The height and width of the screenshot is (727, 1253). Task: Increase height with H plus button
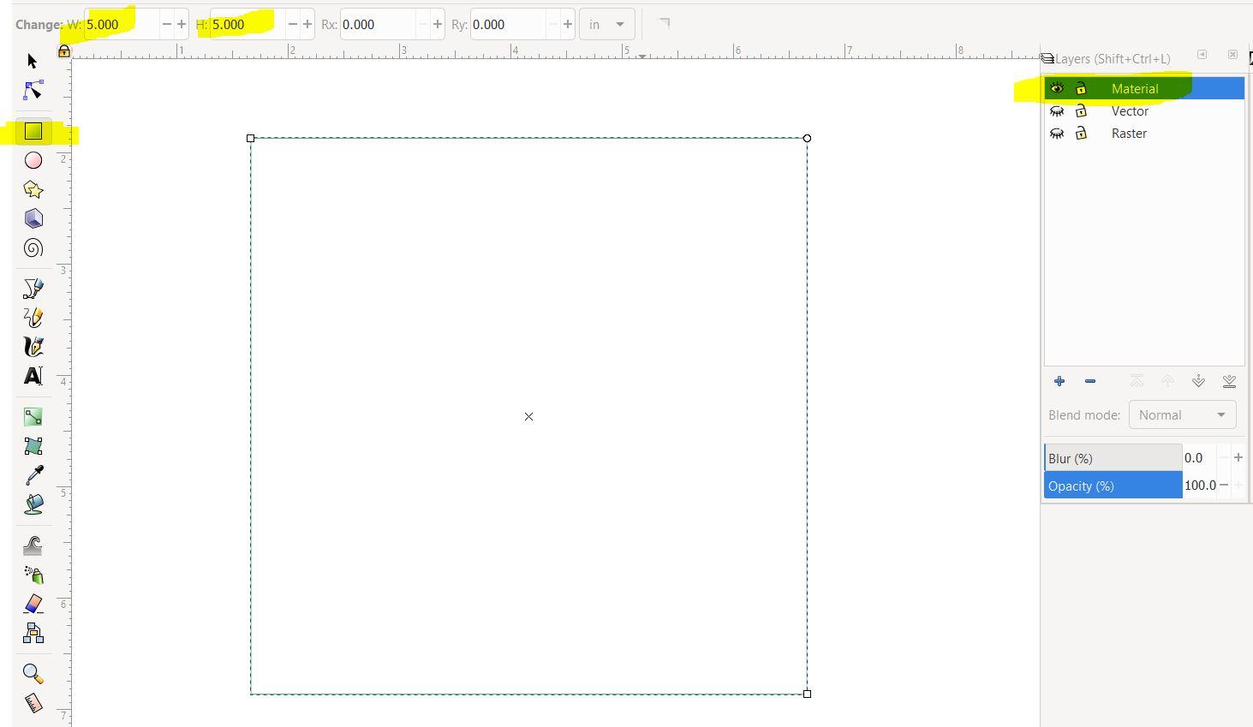[307, 24]
